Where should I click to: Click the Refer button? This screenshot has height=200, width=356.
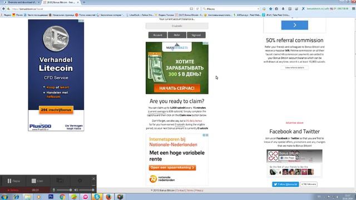click(177, 35)
